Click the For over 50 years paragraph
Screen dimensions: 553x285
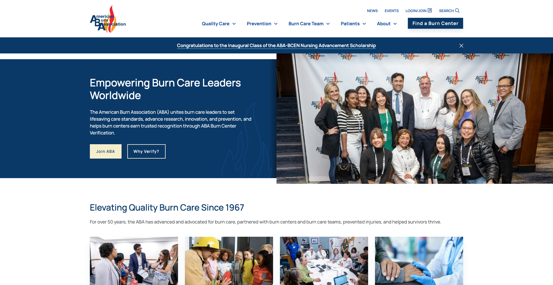265,222
